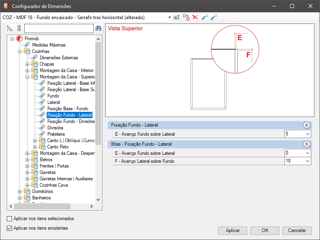Expand the Canto L | Oblíquo node

pos(35,141)
